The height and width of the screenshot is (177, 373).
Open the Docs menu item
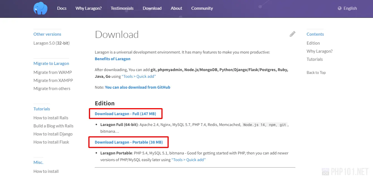pyautogui.click(x=62, y=8)
